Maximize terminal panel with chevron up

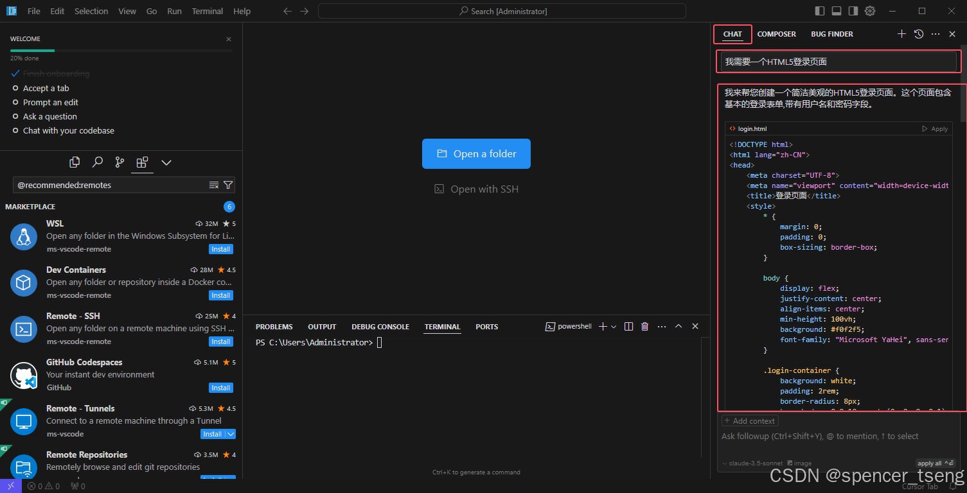tap(679, 327)
